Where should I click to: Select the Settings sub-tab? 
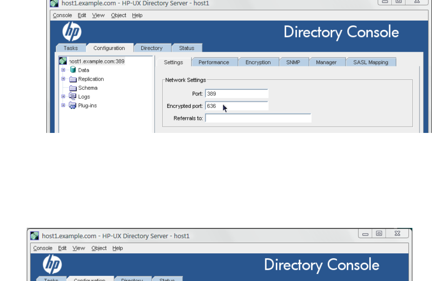[173, 62]
